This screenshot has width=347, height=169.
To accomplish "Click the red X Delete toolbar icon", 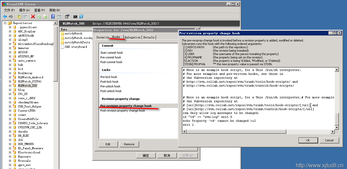I will pyautogui.click(x=33, y=16).
